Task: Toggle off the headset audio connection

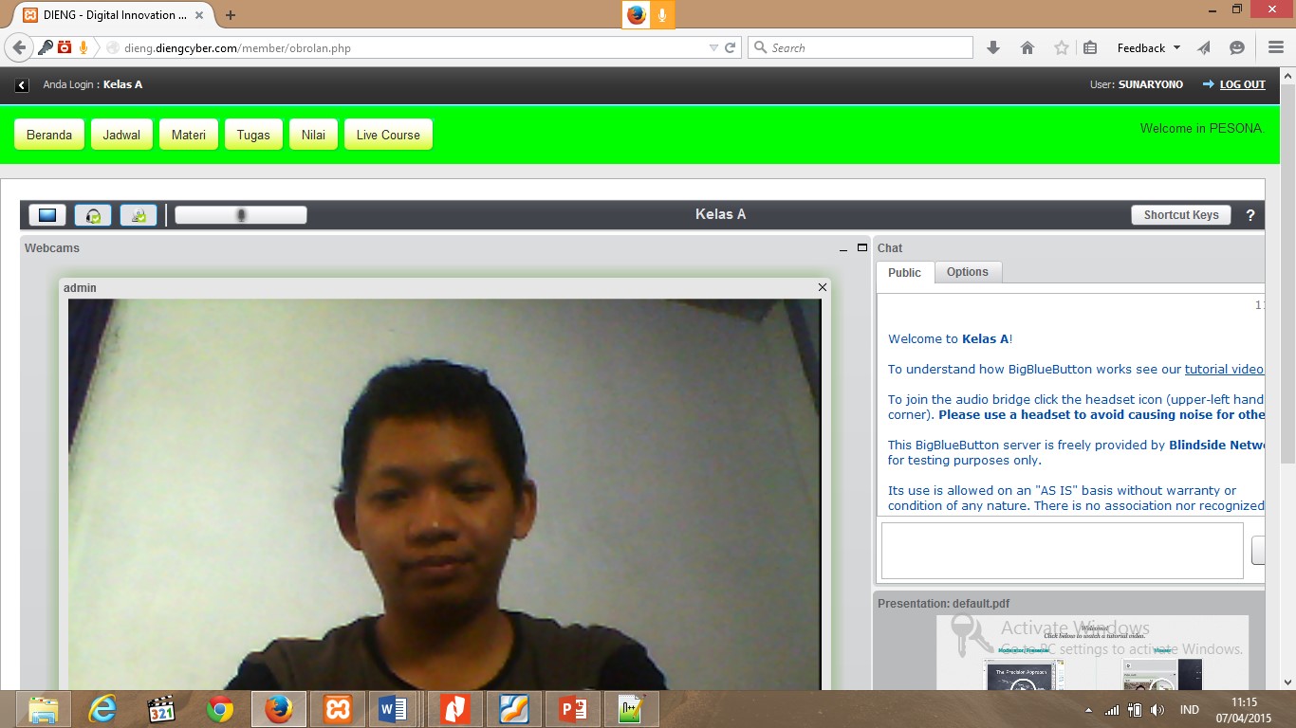Action: click(x=92, y=214)
